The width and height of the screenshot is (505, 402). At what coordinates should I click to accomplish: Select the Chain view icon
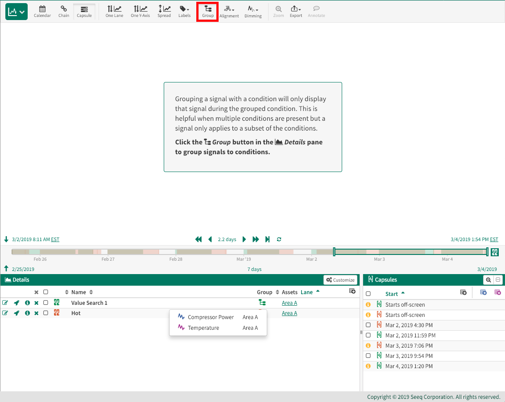point(64,11)
